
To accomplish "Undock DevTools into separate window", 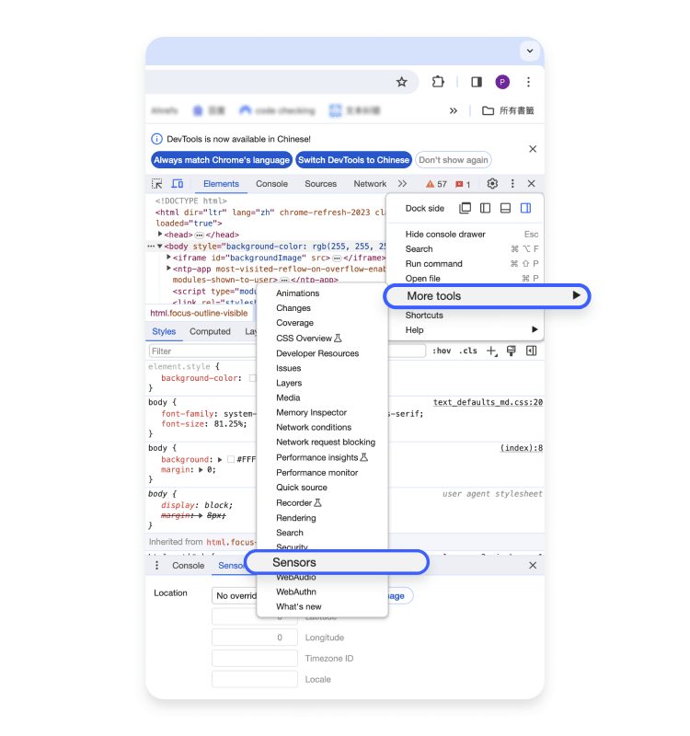I will click(x=466, y=208).
